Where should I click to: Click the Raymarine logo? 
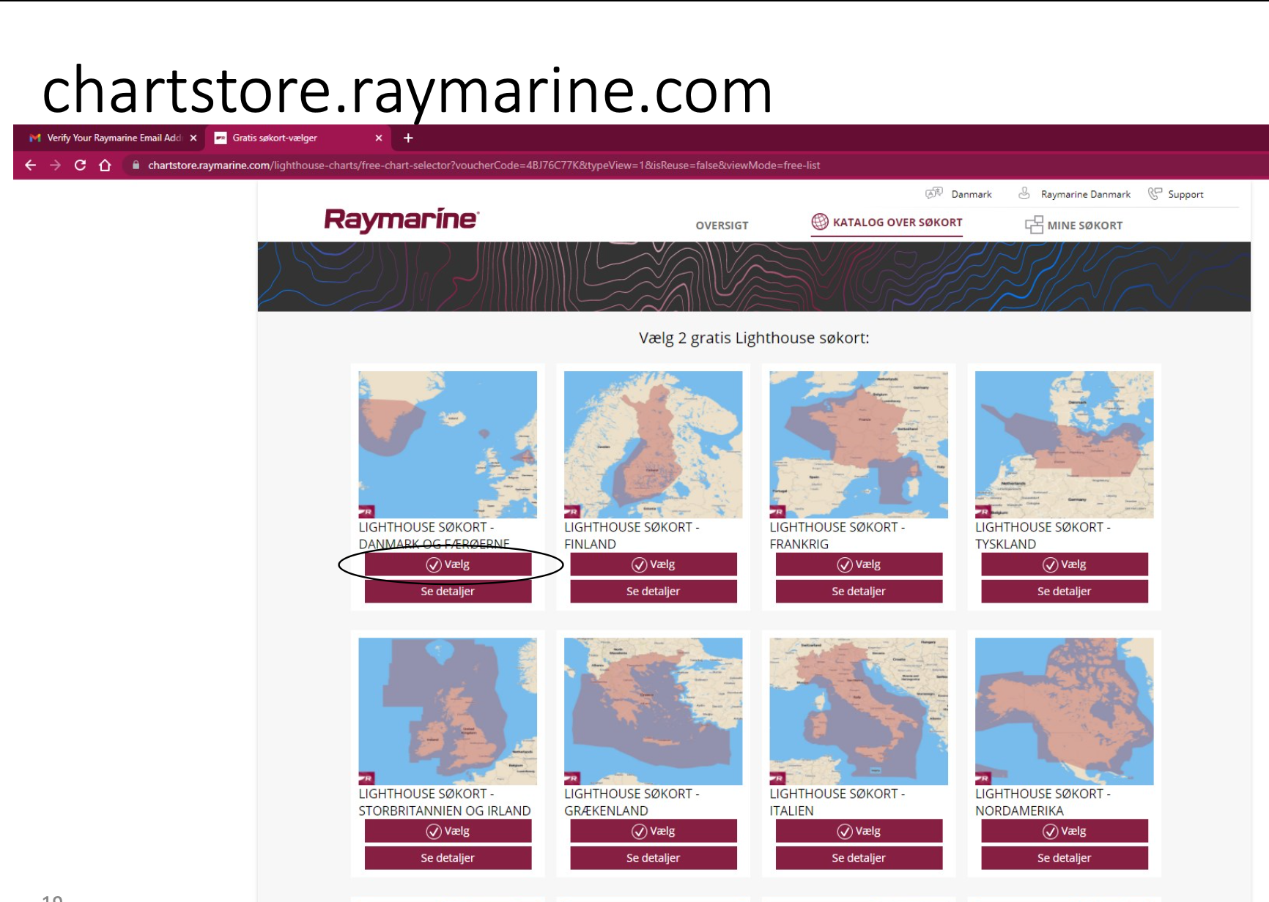401,220
